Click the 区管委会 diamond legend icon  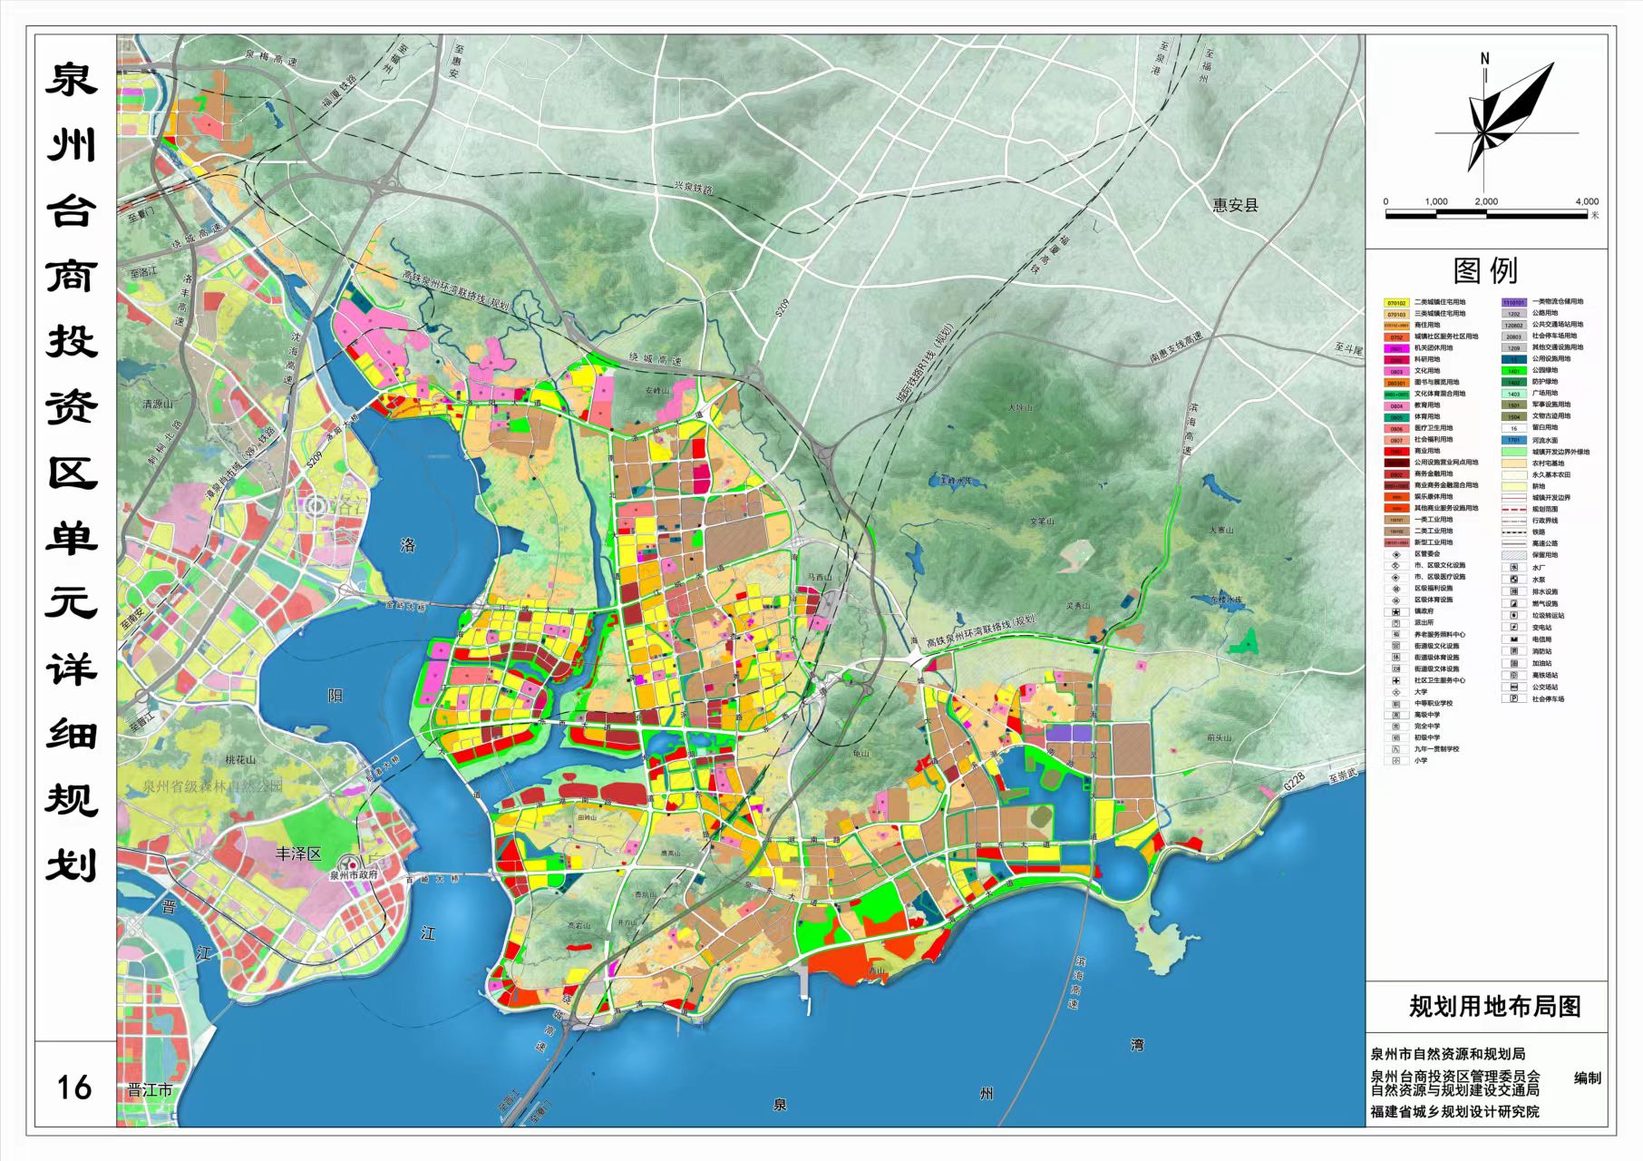point(1396,553)
